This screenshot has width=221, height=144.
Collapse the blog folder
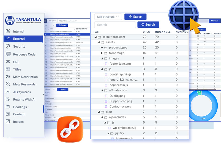(x=99, y=112)
